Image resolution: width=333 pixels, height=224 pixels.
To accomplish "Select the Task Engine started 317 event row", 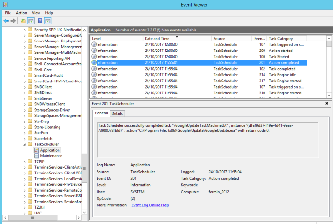I will tap(198, 81).
